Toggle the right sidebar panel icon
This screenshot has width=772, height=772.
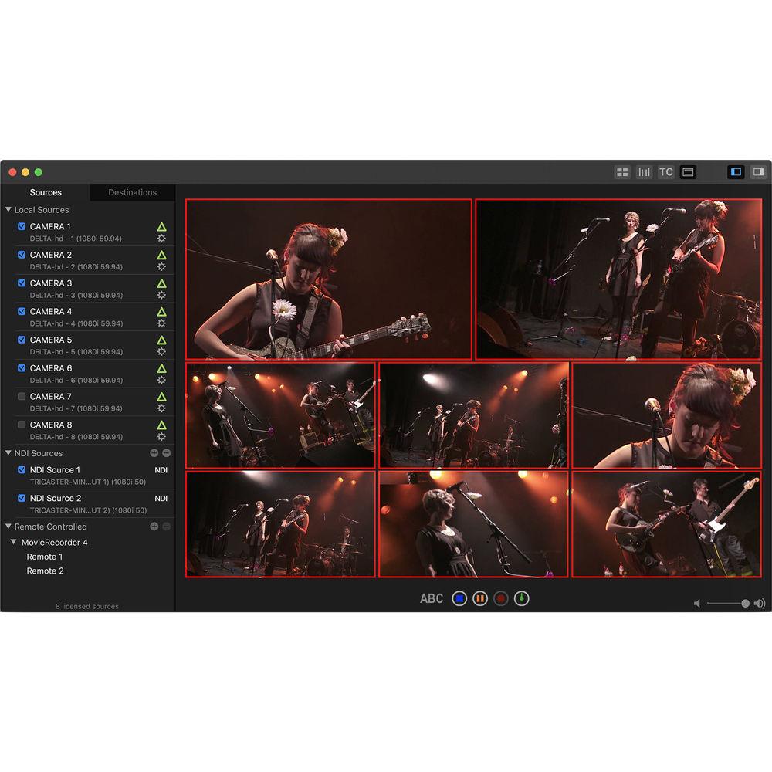[758, 172]
